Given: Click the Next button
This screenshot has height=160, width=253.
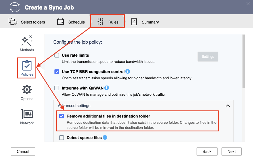Looking at the screenshot, I should (231, 152).
